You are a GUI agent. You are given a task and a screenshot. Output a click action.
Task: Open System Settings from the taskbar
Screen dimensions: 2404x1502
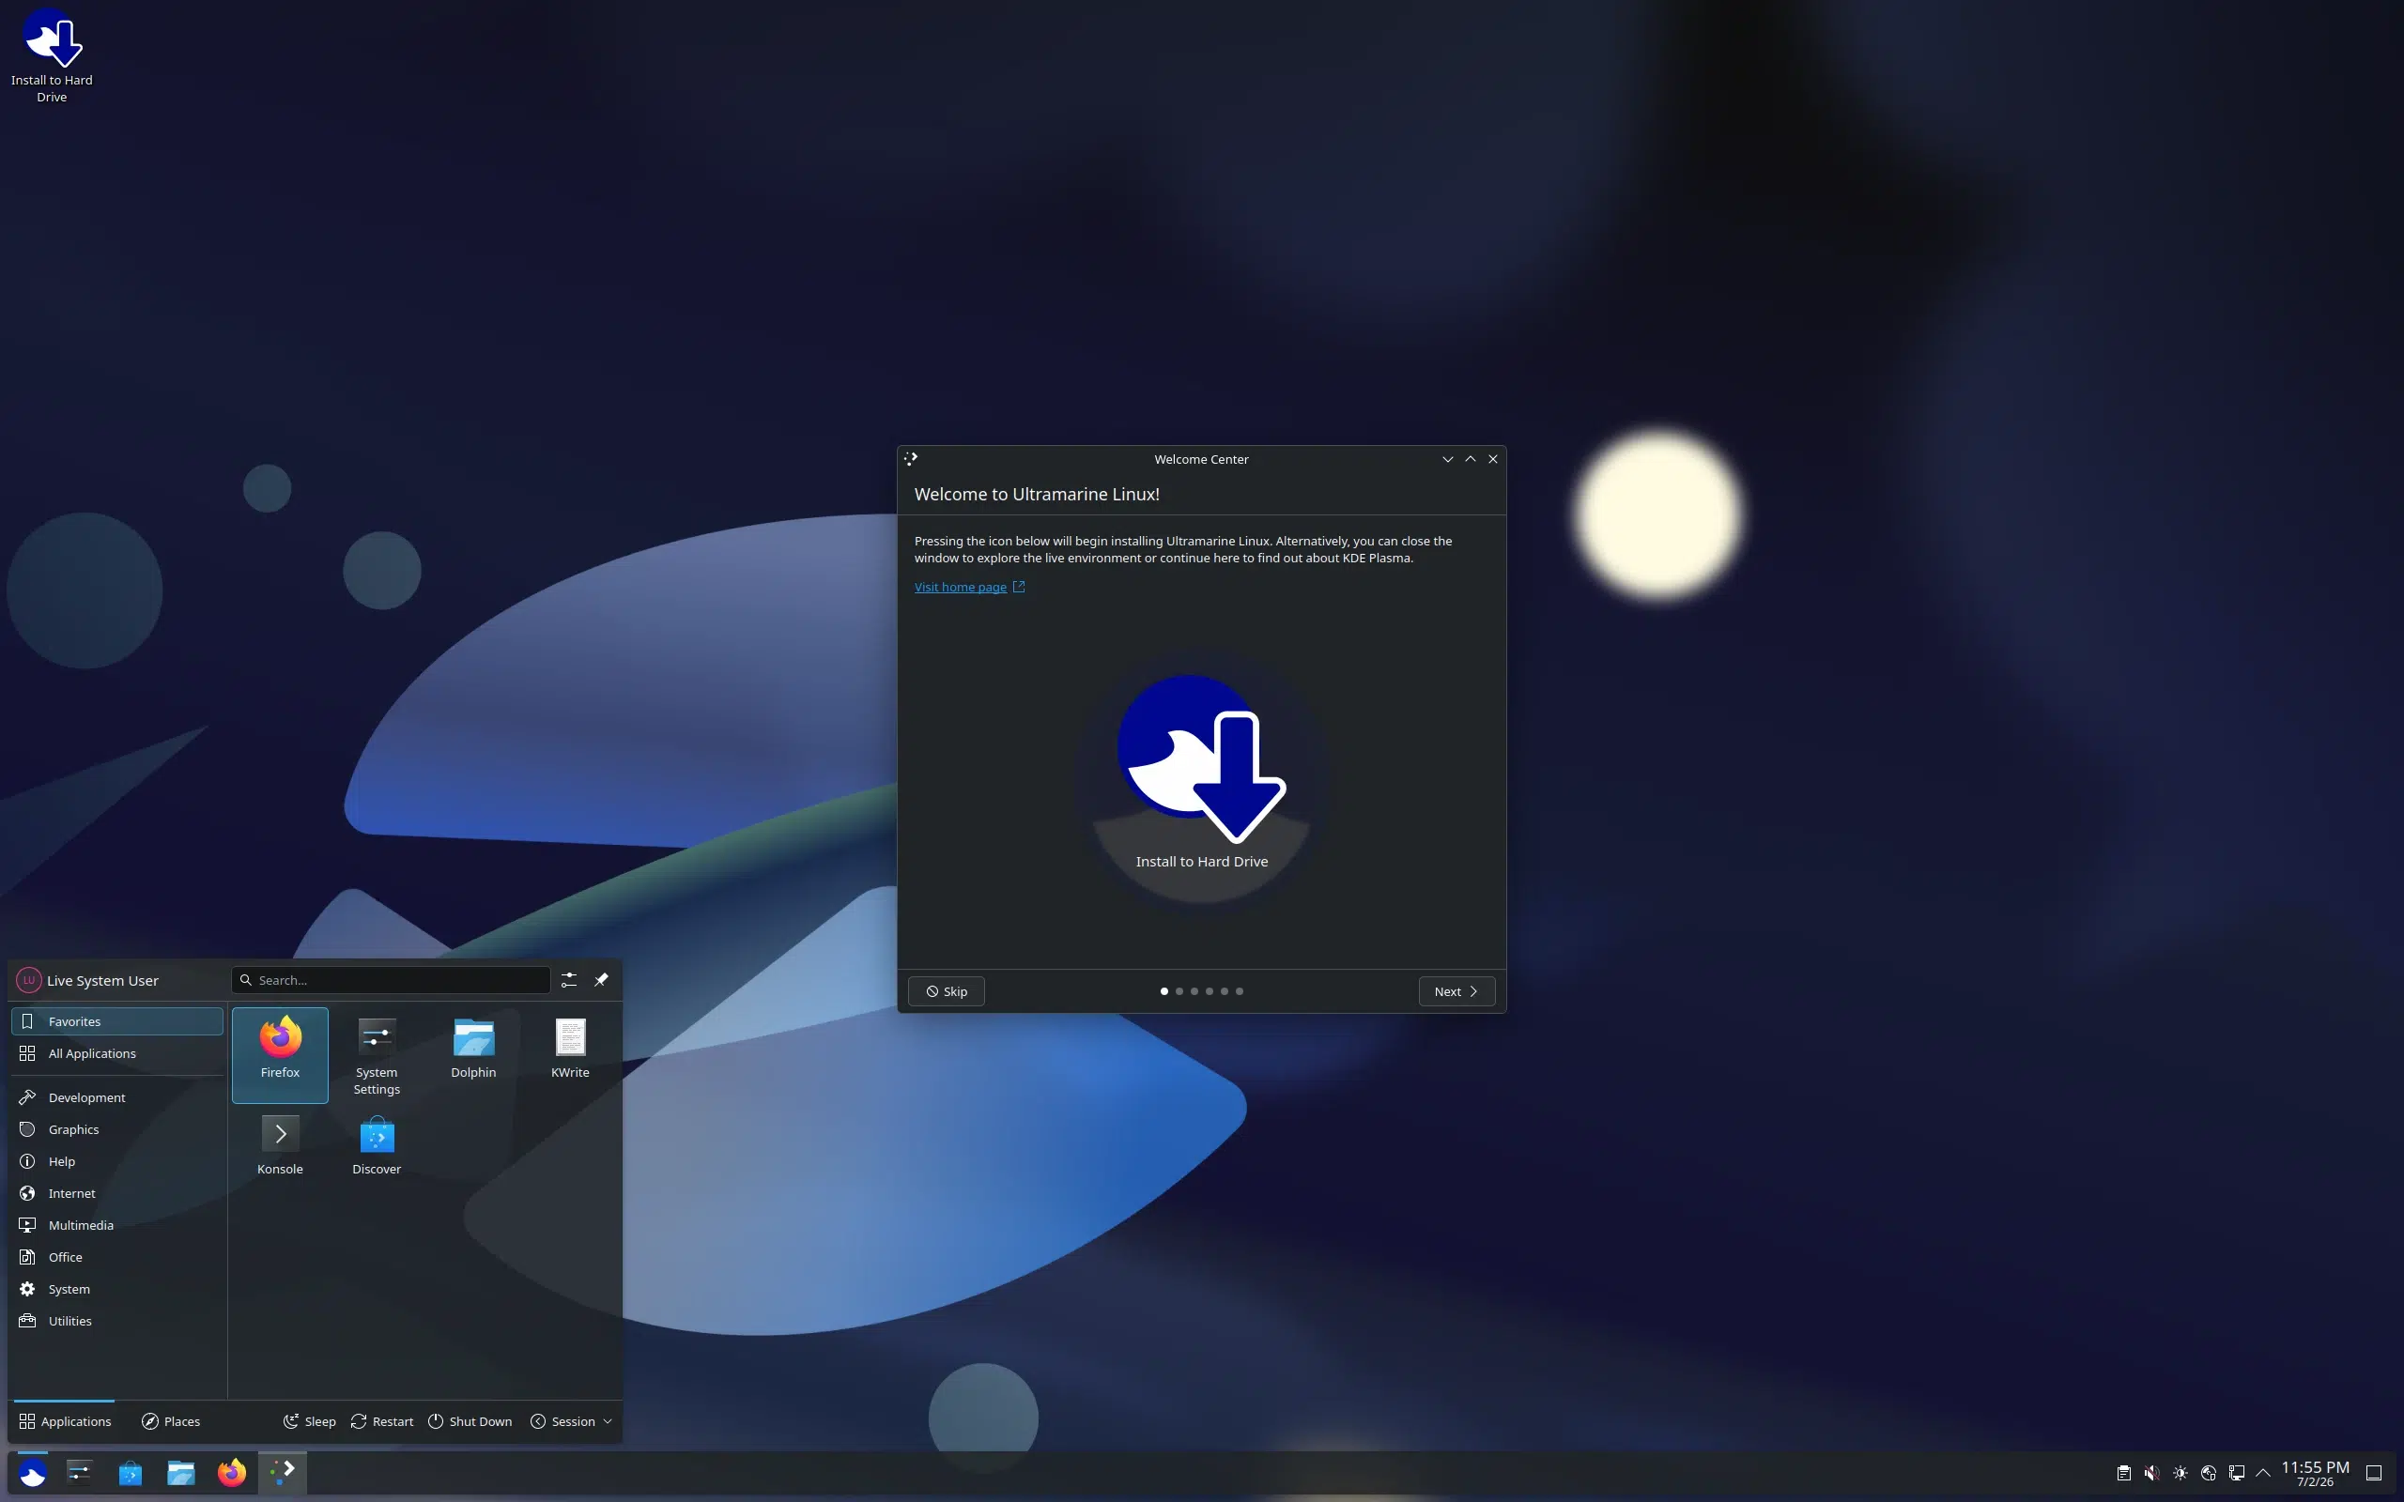(80, 1472)
